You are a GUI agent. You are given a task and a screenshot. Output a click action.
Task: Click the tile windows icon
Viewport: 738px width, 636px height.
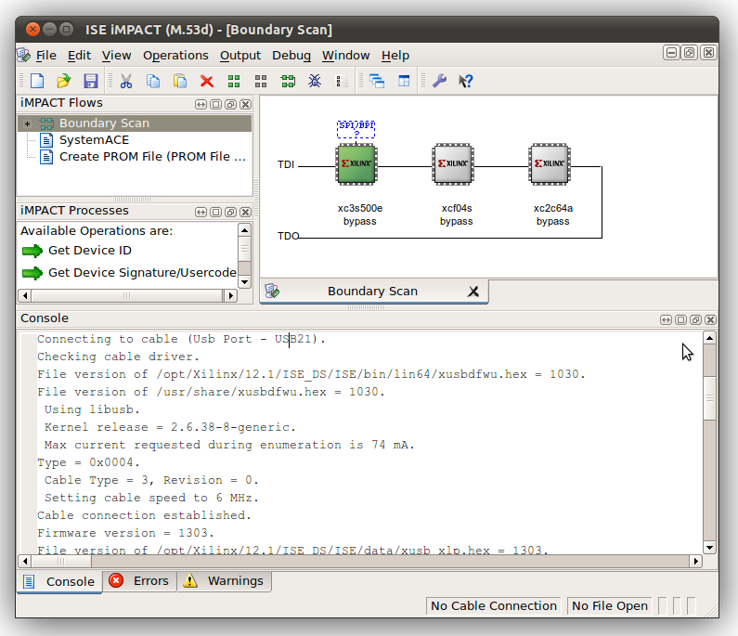404,81
